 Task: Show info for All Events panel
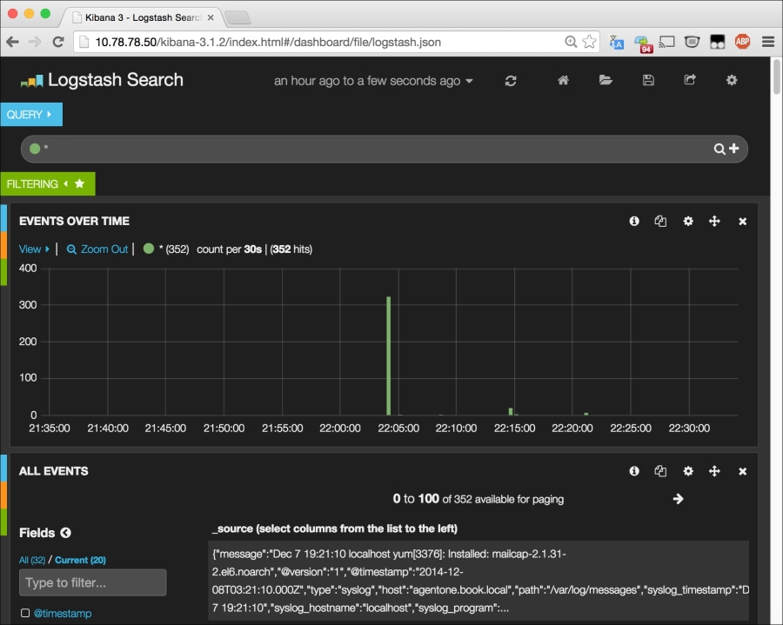pyautogui.click(x=634, y=471)
